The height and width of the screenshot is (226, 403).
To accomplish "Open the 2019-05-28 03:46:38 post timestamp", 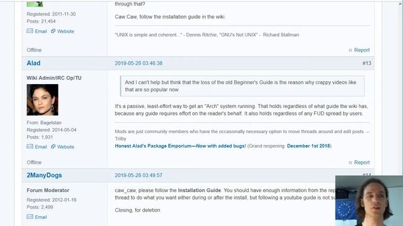I will (x=139, y=63).
